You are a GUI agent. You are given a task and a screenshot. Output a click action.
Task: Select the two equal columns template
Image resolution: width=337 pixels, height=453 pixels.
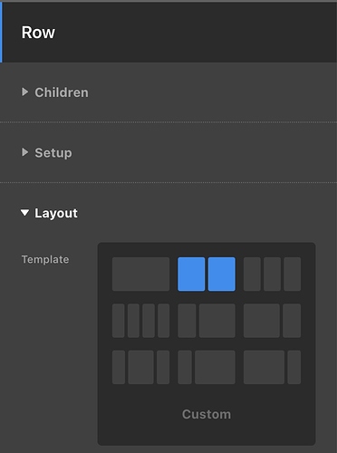[x=207, y=275]
